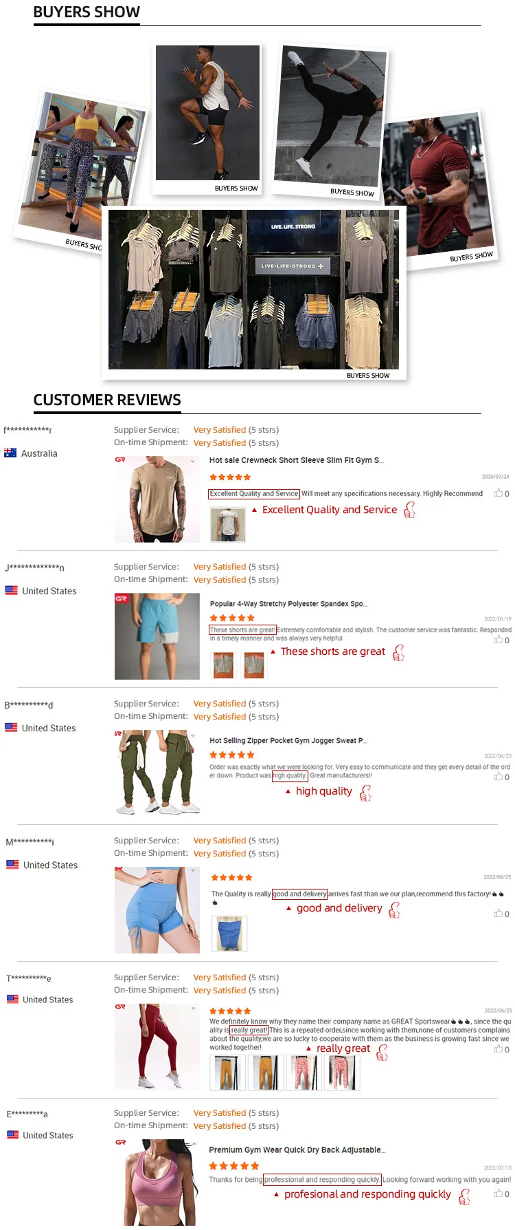Open the Hot sale Crewneck Short Sleeve product link
This screenshot has height=1230, width=515.
pos(296,460)
